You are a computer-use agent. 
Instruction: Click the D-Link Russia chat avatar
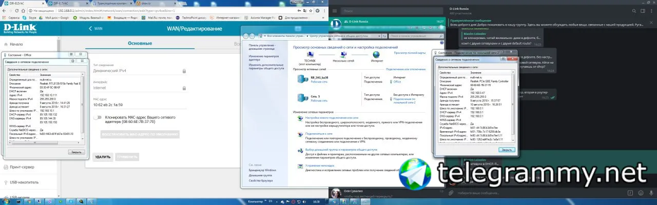click(336, 25)
